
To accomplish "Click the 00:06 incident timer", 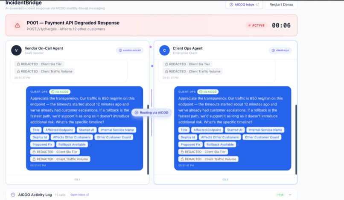I will click(x=281, y=26).
